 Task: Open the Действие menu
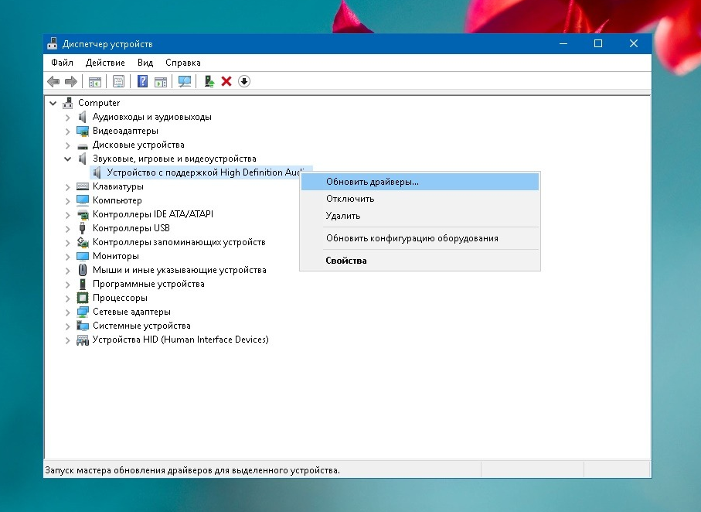(x=105, y=63)
